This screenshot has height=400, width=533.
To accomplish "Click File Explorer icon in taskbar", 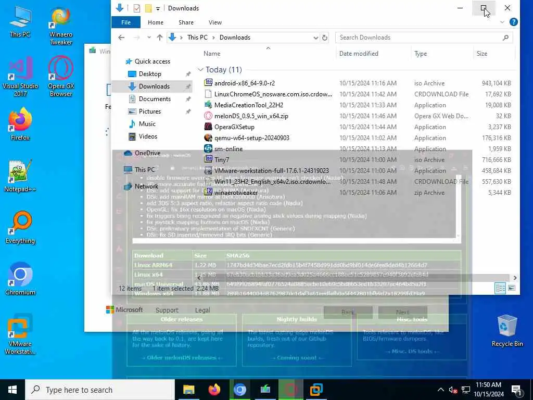I will 188,390.
